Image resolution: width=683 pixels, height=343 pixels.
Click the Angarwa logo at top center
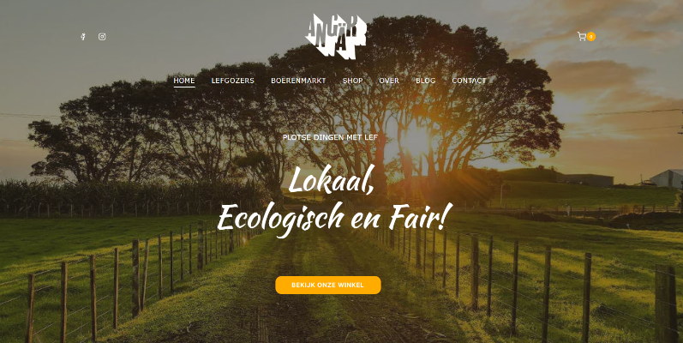(x=335, y=36)
